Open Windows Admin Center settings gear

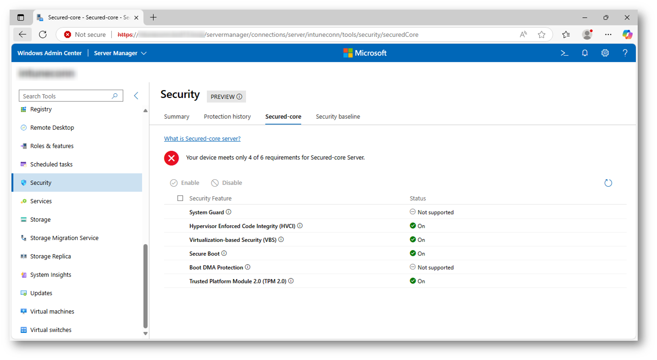tap(605, 53)
